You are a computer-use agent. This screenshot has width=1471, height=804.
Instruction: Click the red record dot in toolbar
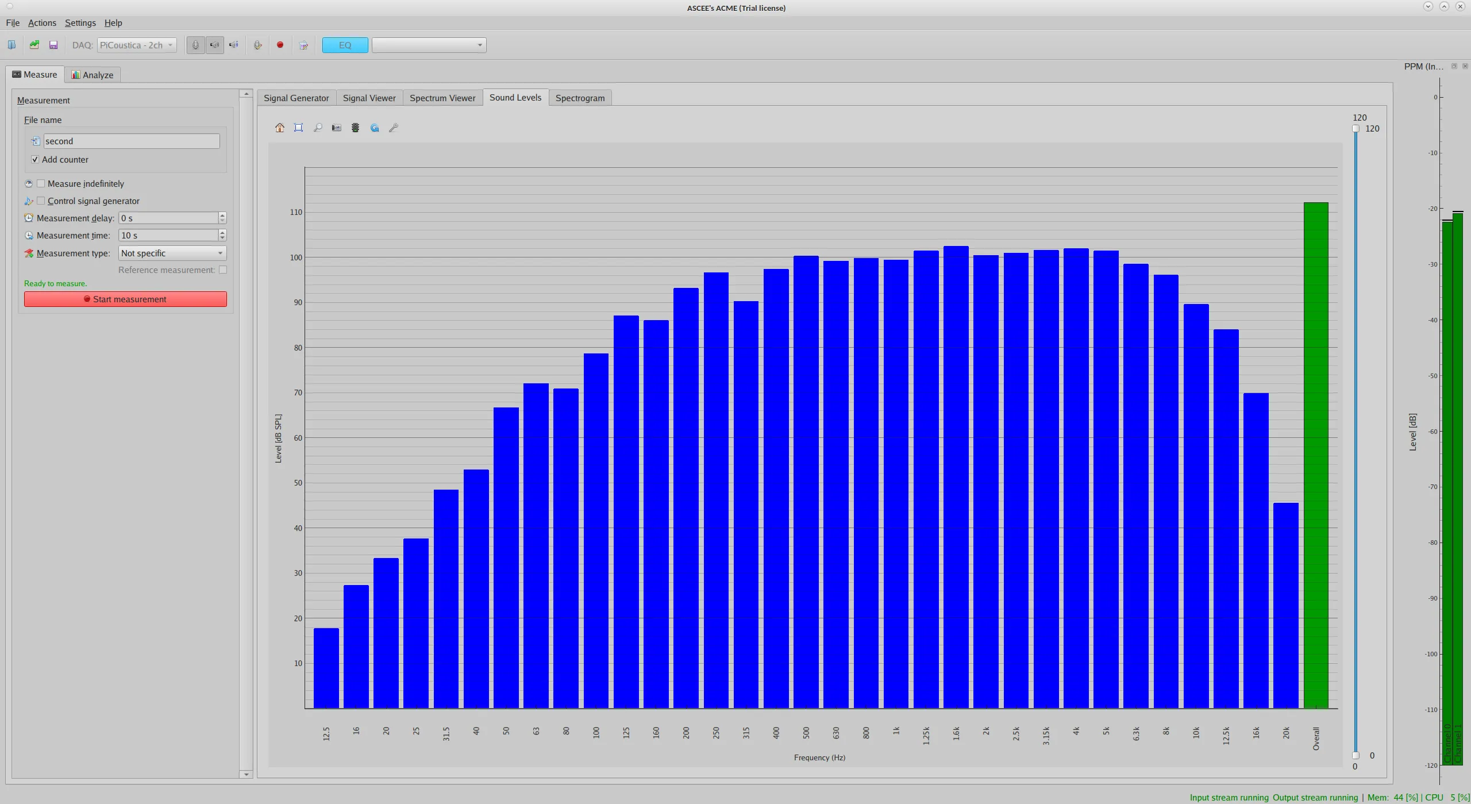(280, 45)
